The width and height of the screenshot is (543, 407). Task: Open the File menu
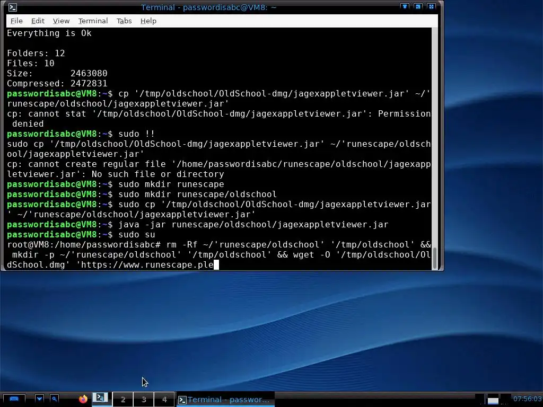tap(16, 21)
